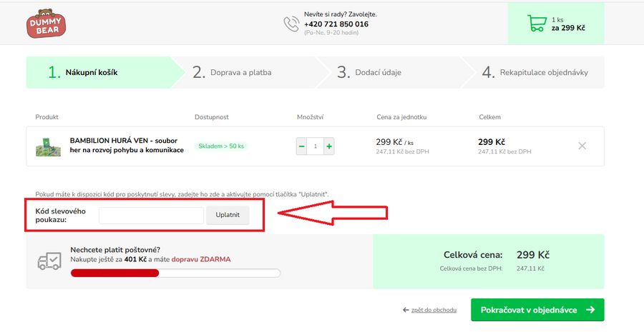This screenshot has height=332, width=644.
Task: Click the phone number +420 721 850 016
Action: click(336, 24)
